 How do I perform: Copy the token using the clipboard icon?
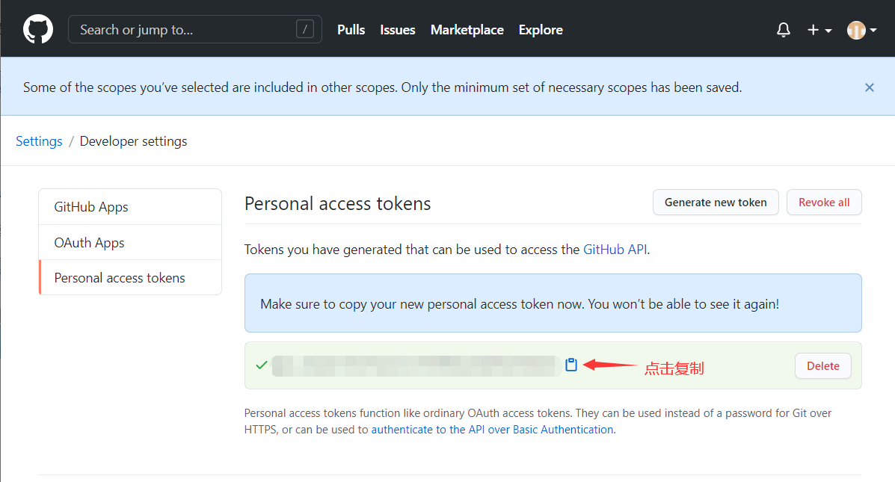coord(570,365)
